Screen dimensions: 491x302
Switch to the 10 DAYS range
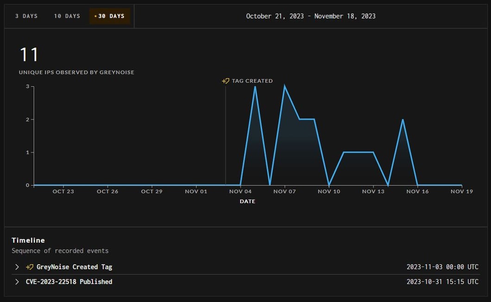[x=67, y=16]
